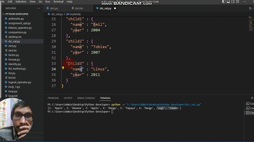Click the "Emil" string on line 26
The width and height of the screenshot is (254, 142).
(98, 24)
